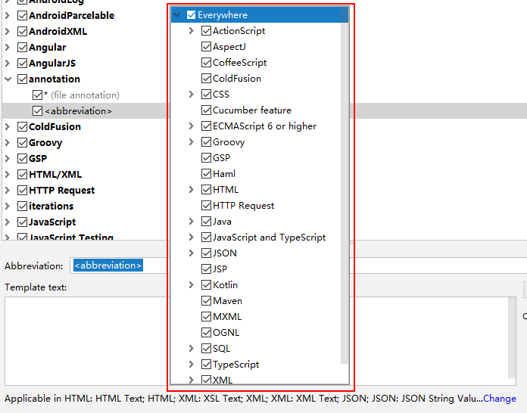
Task: Toggle the ActionScript context checkbox
Action: [206, 30]
